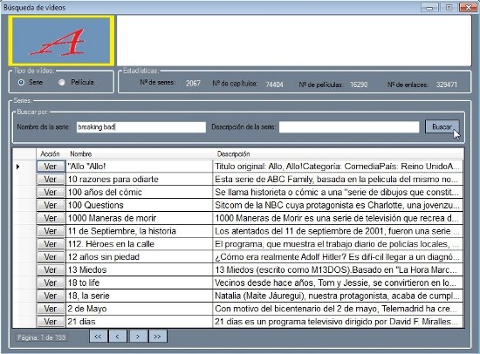The height and width of the screenshot is (354, 480).
Task: Go to the previous page with <
Action: (x=118, y=337)
